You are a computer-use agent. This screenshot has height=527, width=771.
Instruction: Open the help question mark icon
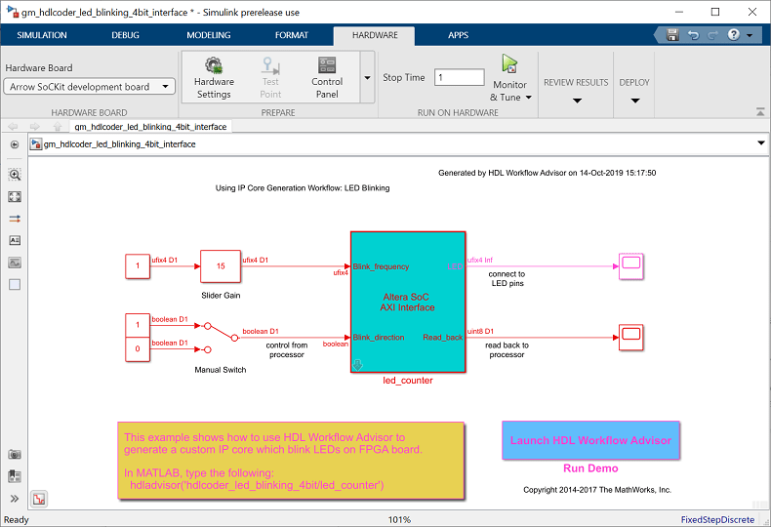733,34
